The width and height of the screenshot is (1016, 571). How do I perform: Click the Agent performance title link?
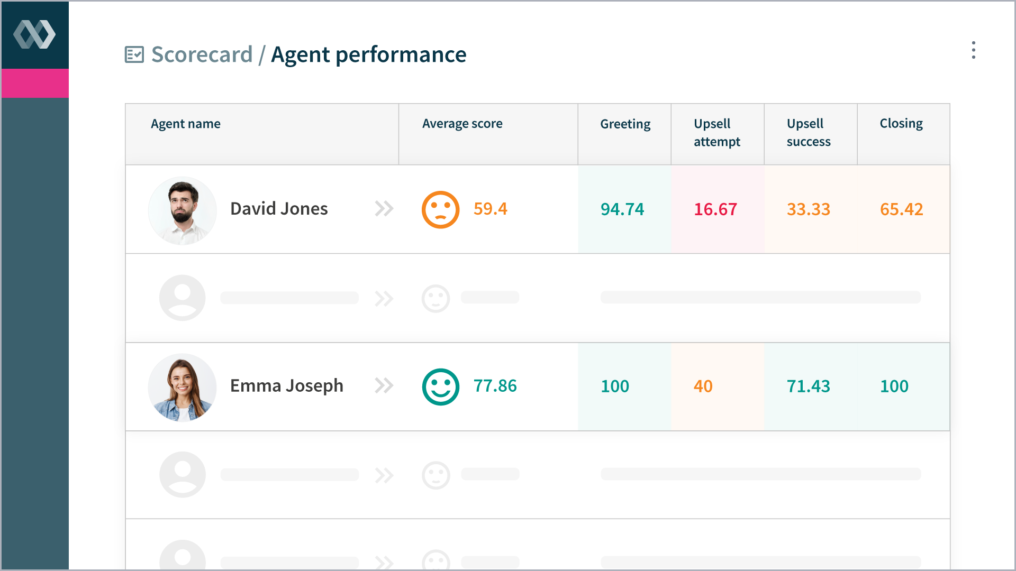(x=369, y=54)
